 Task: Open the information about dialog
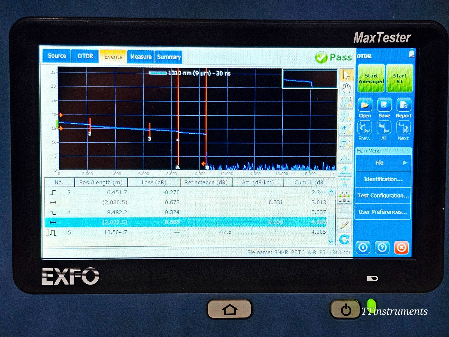[x=363, y=248]
